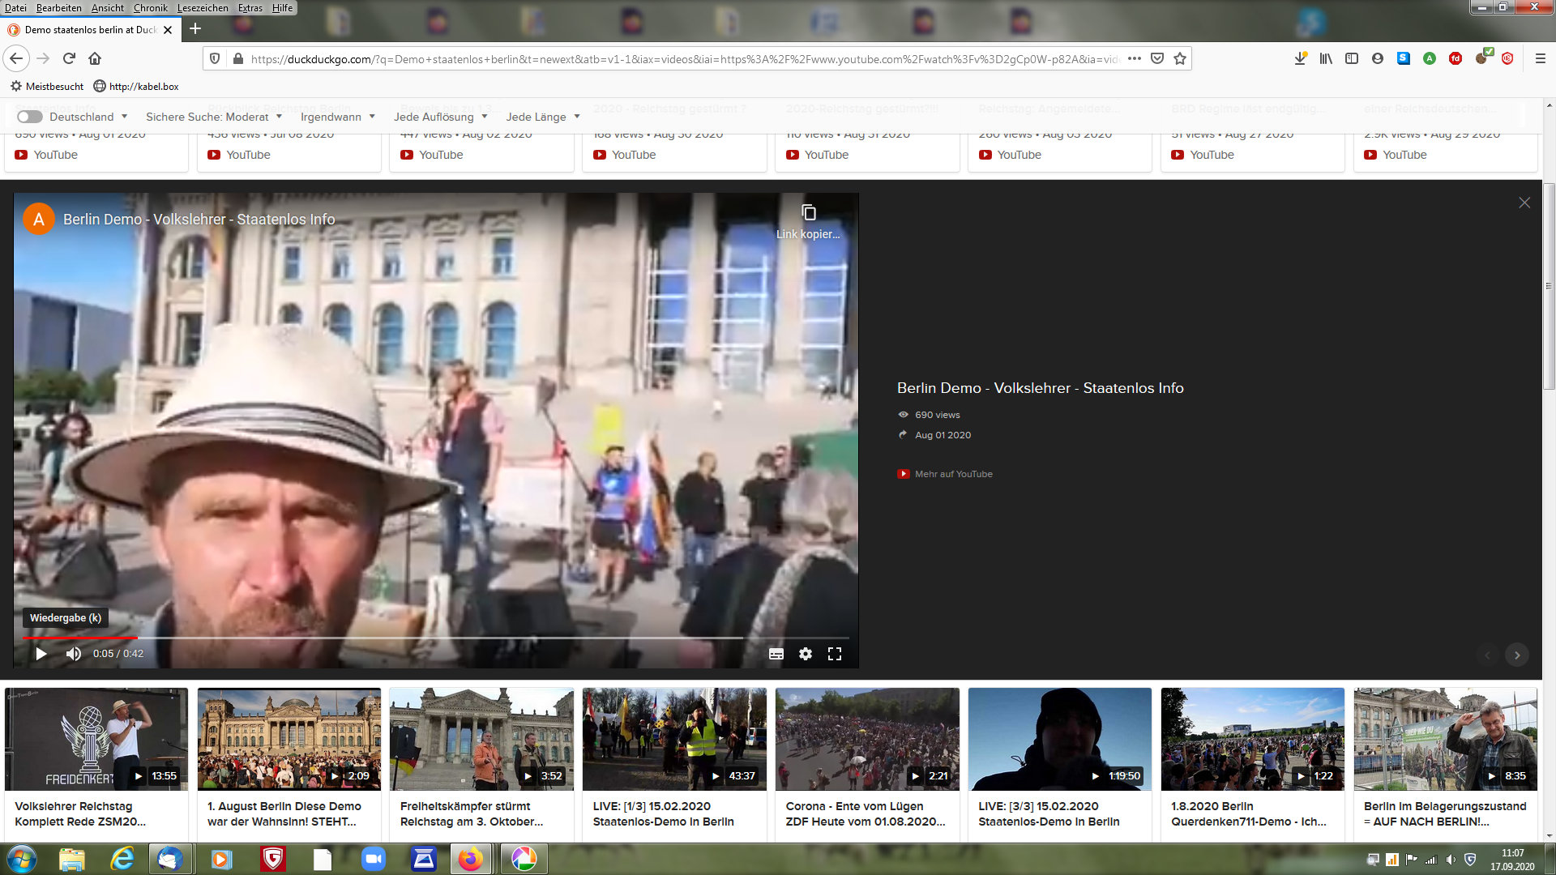Viewport: 1556px width, 875px height.
Task: Open Volkslehrer Reichstag Komplett Rede thumbnail
Action: (96, 739)
